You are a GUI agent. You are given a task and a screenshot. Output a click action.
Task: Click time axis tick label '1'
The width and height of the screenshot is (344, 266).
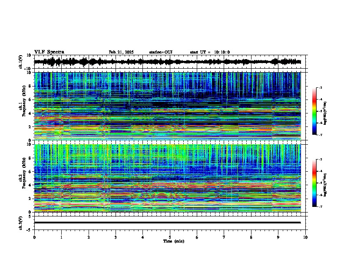pos(61,237)
